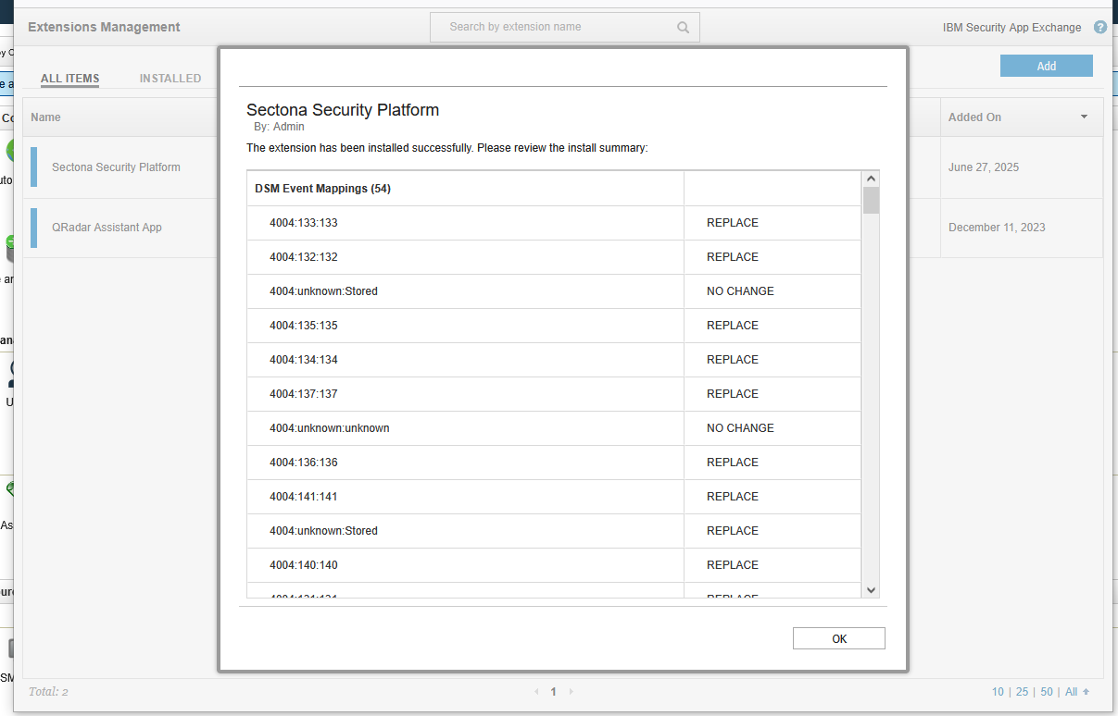Viewport: 1118px width, 716px height.
Task: Switch to the ALL ITEMS tab
Action: click(x=69, y=79)
